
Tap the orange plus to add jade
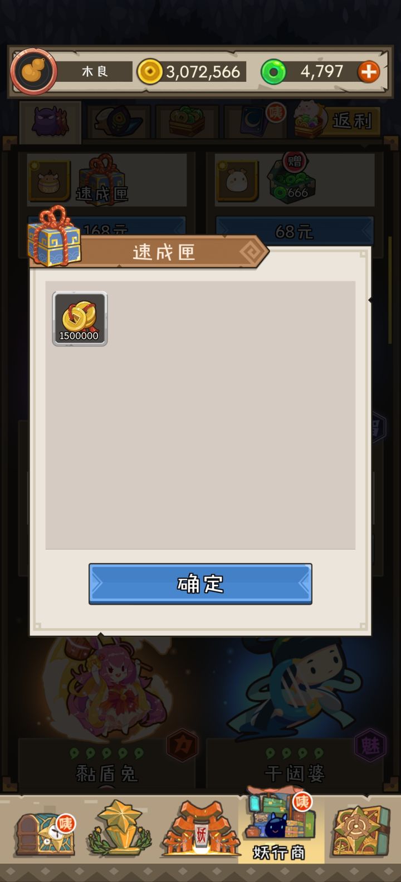369,72
